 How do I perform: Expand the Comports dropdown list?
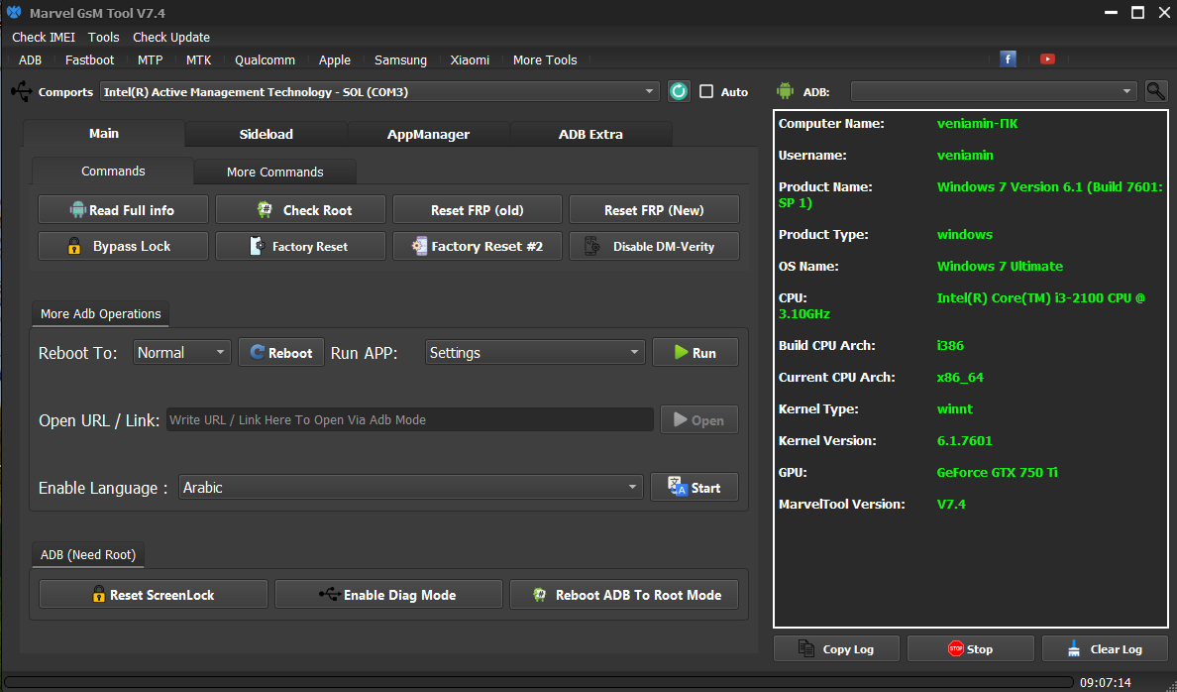(x=379, y=91)
